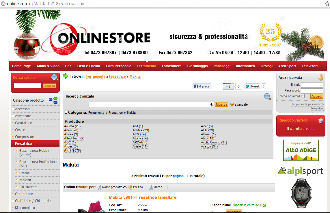Click the Ricerca button in advanced search
330x213 pixels.
pos(221,104)
